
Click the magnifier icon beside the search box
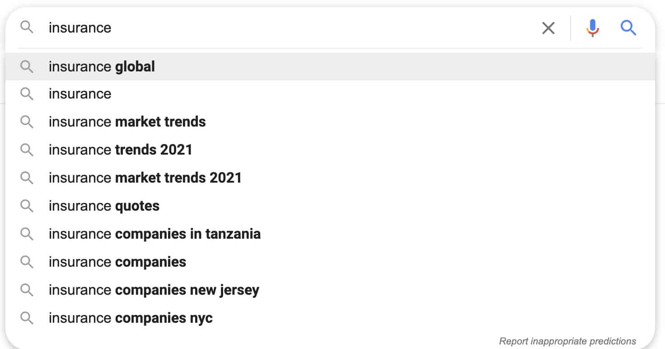(27, 28)
